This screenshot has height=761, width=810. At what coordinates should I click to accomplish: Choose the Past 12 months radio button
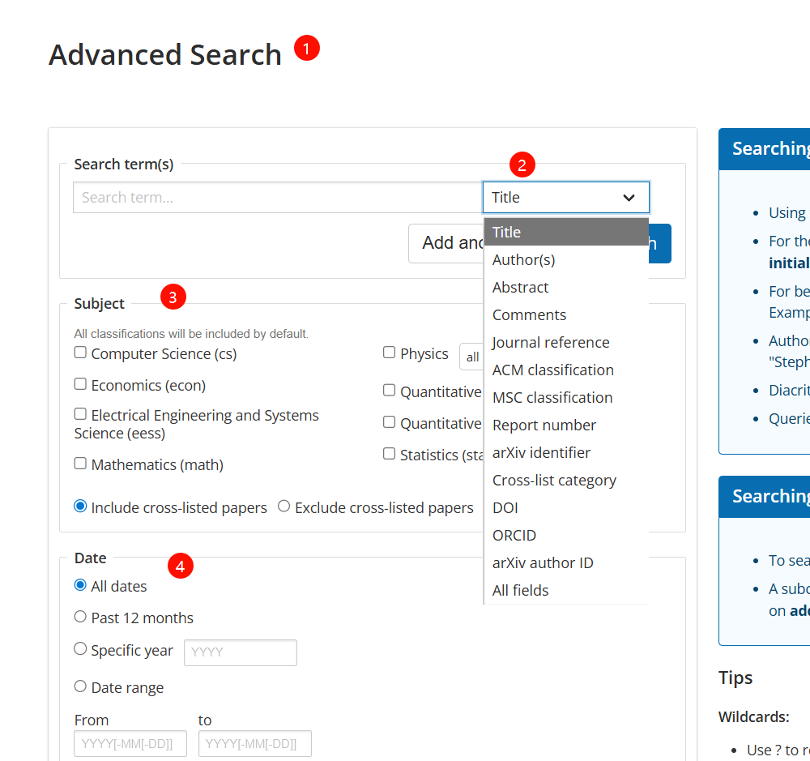[x=80, y=617]
